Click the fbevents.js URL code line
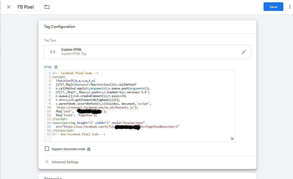 [x=97, y=108]
